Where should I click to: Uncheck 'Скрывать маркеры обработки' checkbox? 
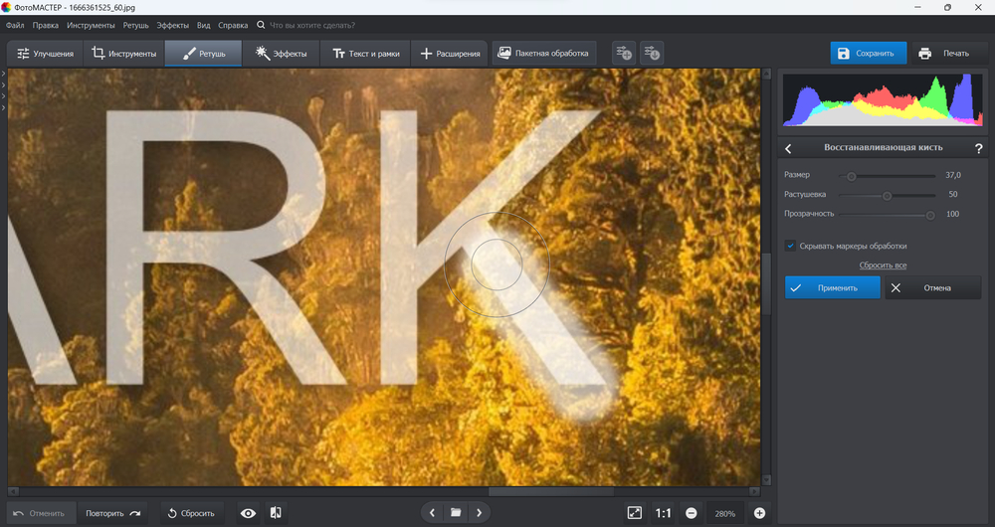tap(790, 246)
